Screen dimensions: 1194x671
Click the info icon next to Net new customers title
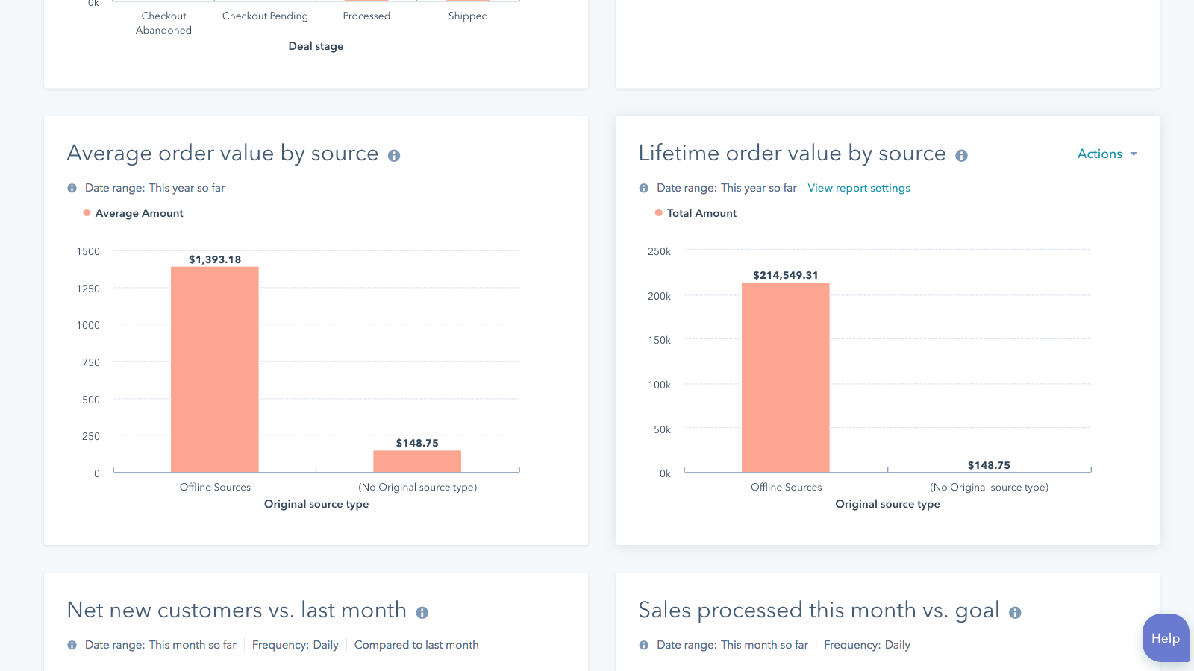pos(423,611)
